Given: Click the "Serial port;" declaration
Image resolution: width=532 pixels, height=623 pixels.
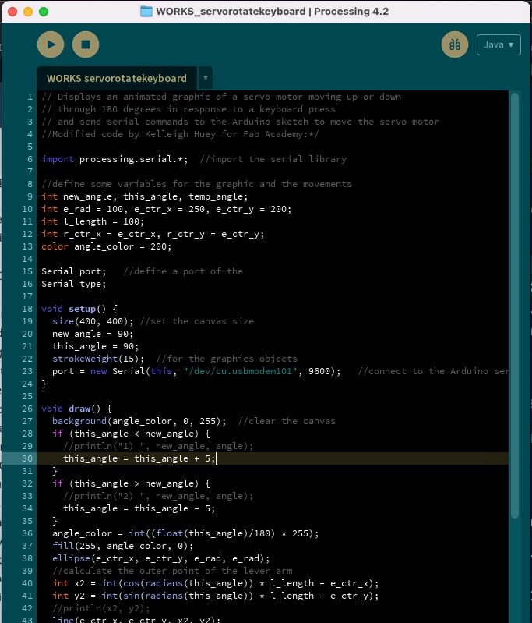Looking at the screenshot, I should click(74, 272).
